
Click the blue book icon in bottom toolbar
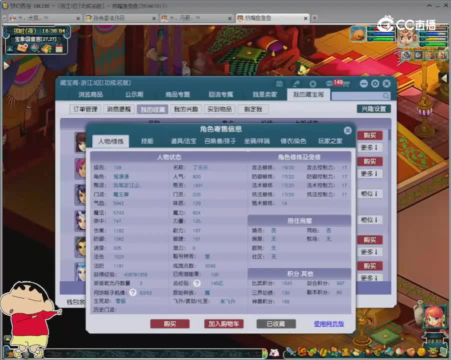coord(389,352)
